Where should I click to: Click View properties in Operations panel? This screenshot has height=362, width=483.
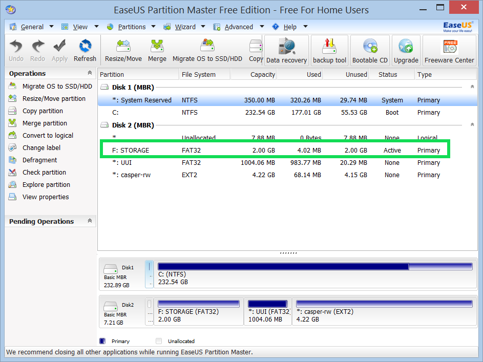(x=39, y=197)
